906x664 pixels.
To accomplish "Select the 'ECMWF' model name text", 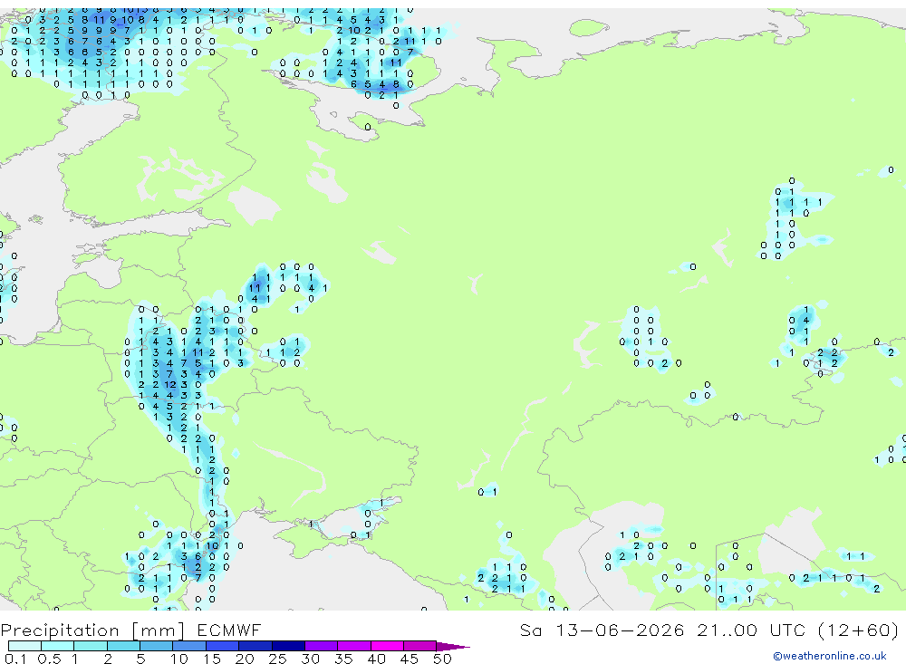I will coord(229,630).
